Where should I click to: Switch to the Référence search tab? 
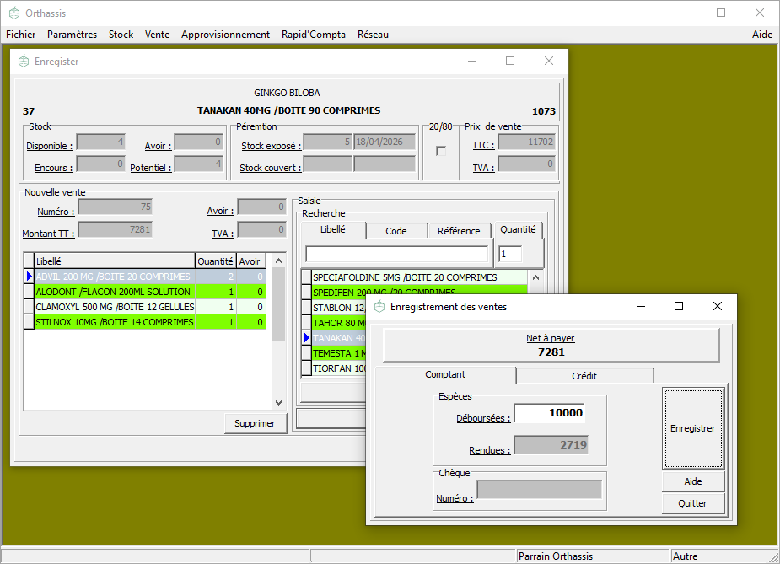459,231
